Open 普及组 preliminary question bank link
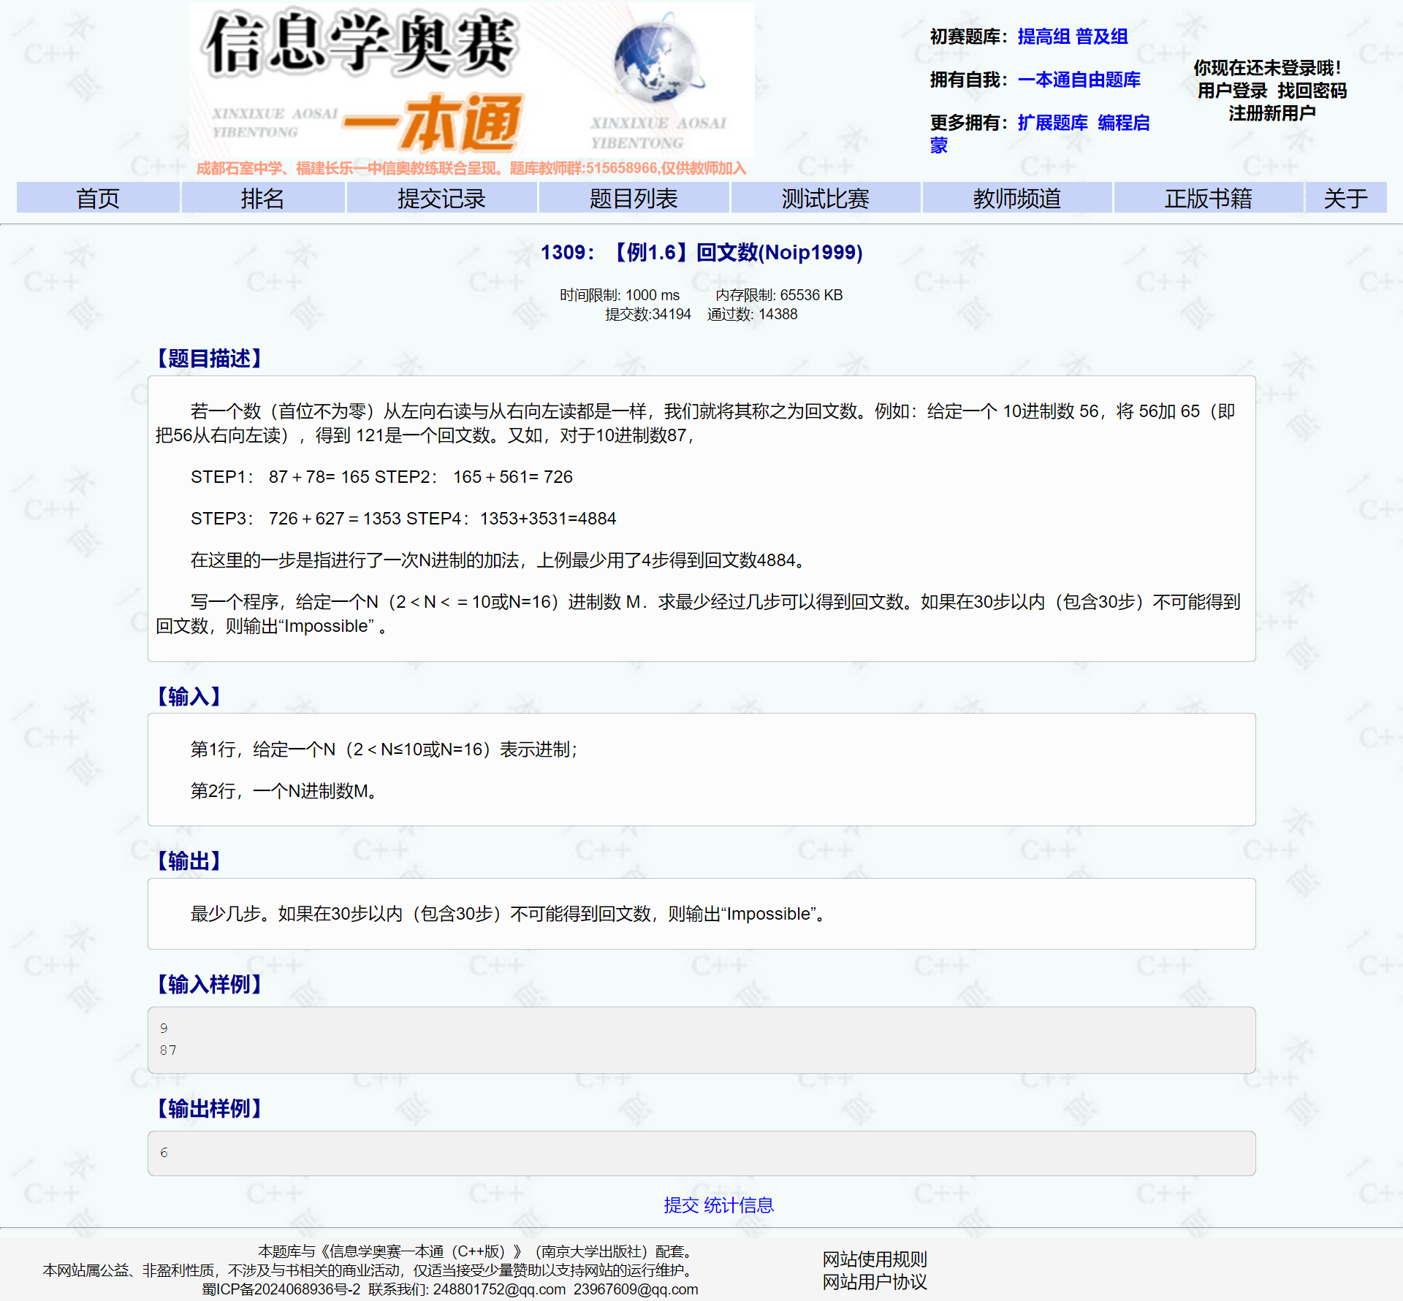1403x1301 pixels. (x=1101, y=37)
